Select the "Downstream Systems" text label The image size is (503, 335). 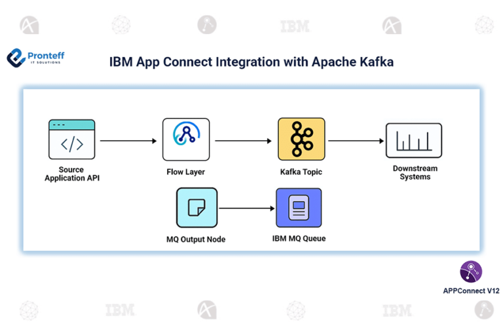click(415, 173)
